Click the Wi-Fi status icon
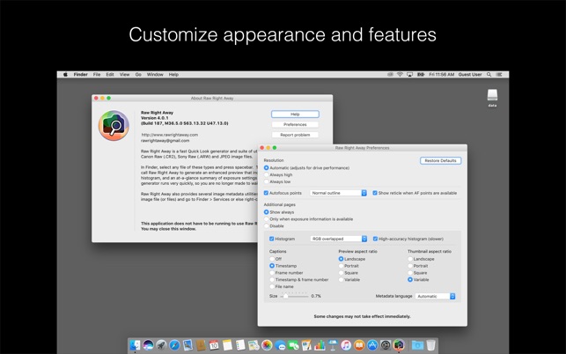The height and width of the screenshot is (354, 566). tap(400, 75)
